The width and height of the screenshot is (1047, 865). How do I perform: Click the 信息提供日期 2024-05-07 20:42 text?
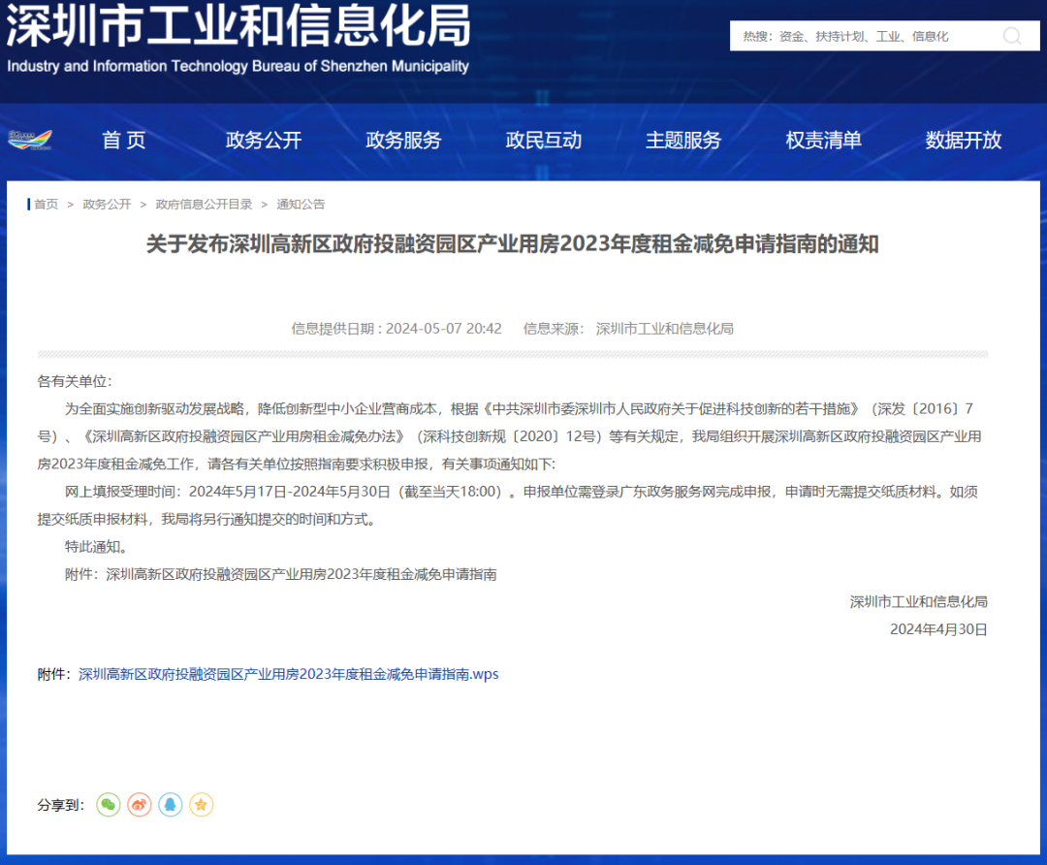coord(396,329)
